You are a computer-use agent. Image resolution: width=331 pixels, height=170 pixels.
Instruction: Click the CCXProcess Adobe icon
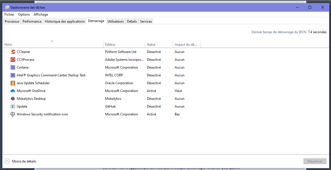pyautogui.click(x=13, y=60)
